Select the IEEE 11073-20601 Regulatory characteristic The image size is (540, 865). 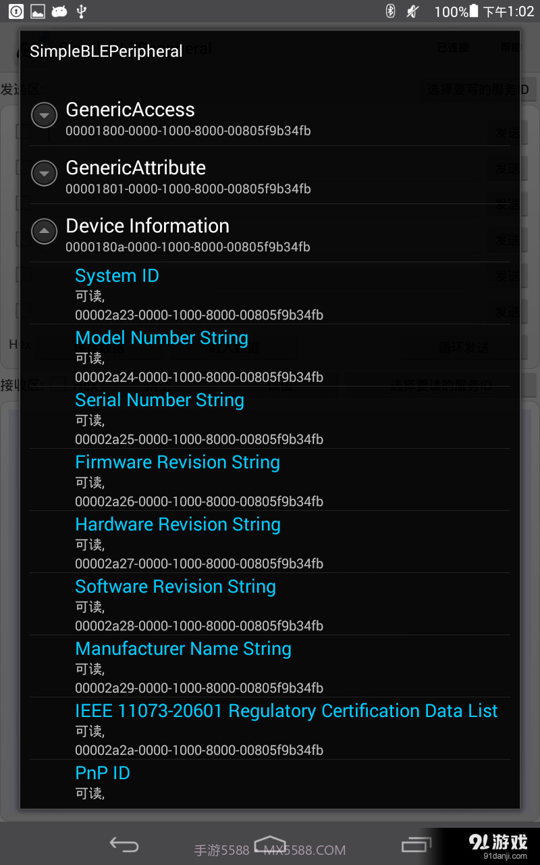pos(286,711)
